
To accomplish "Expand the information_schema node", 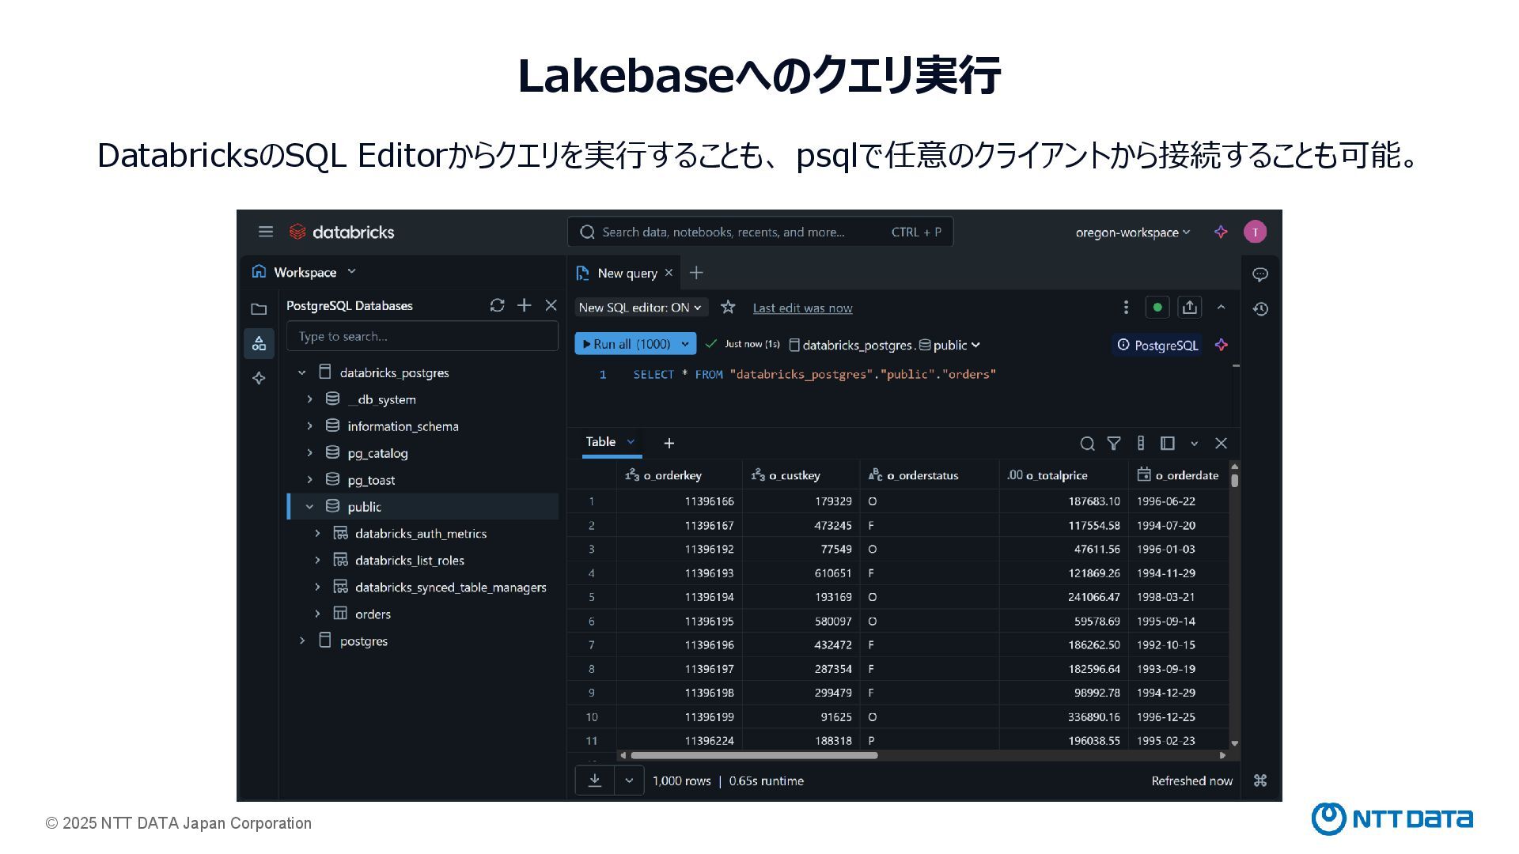I will pos(309,426).
